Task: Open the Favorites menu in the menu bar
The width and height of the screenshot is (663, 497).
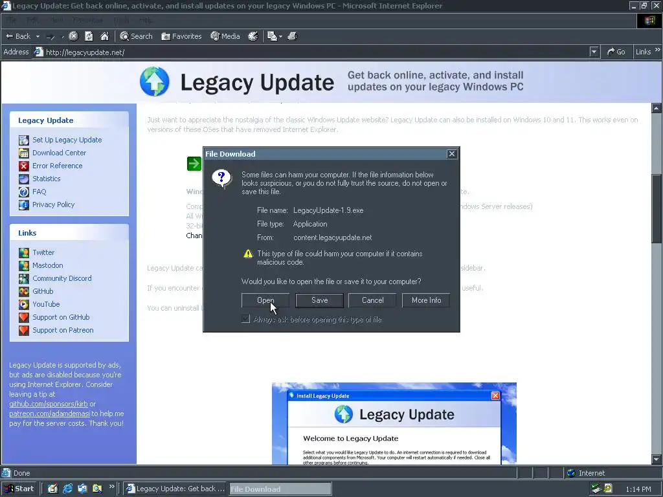Action: tap(87, 20)
